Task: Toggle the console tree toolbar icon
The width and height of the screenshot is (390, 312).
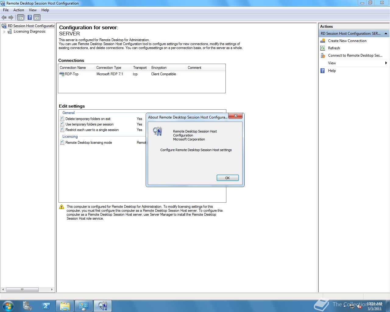Action: pos(20,18)
